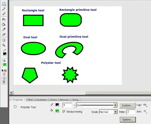The height and width of the screenshot is (124, 151).
Task: Open green fill color swatch in Properties
Action: point(57,111)
